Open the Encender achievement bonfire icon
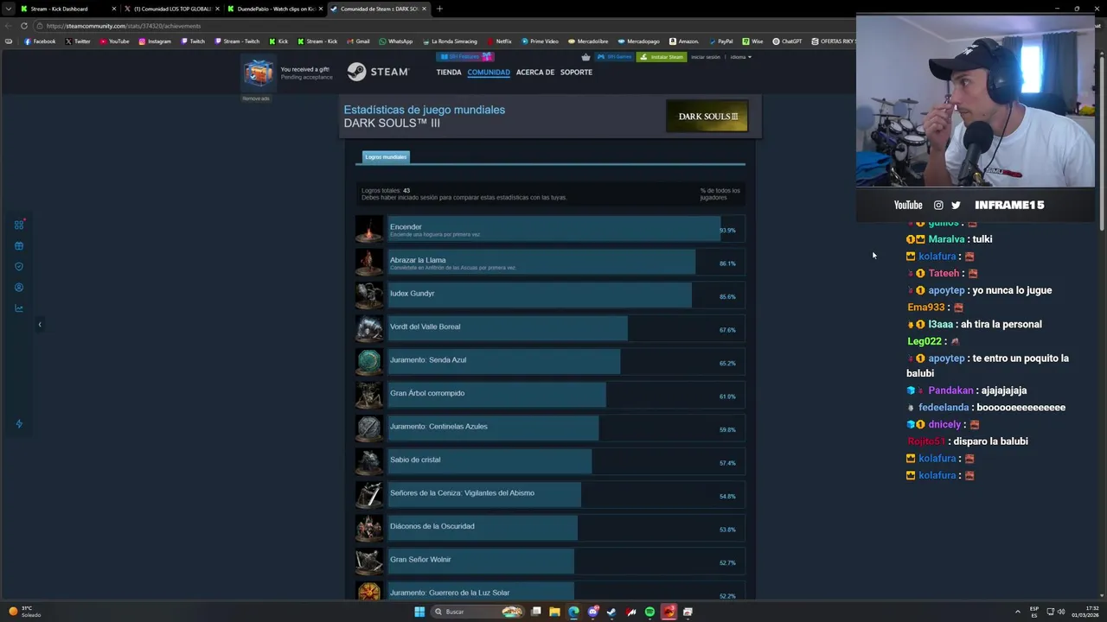Viewport: 1107px width, 622px height. (369, 230)
